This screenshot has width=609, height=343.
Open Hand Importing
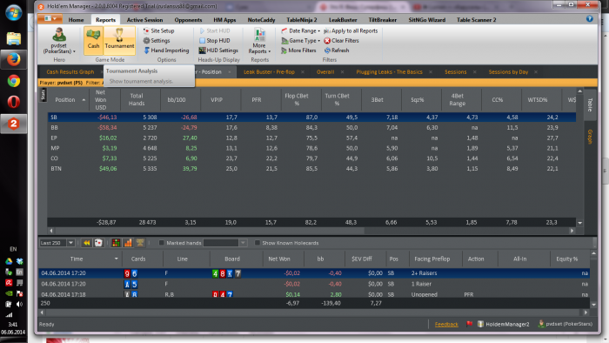166,50
